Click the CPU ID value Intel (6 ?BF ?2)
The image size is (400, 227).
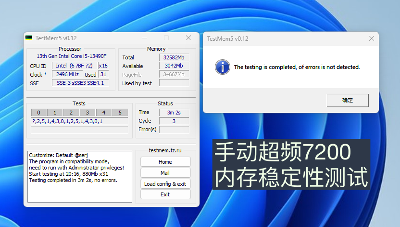point(74,66)
